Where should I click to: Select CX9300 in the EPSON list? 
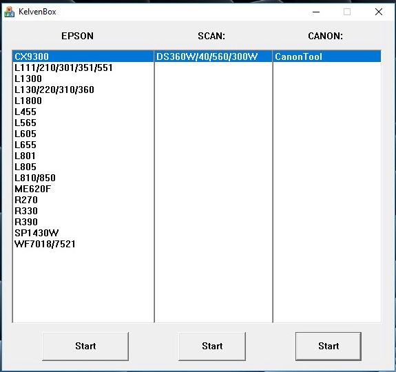pos(83,56)
